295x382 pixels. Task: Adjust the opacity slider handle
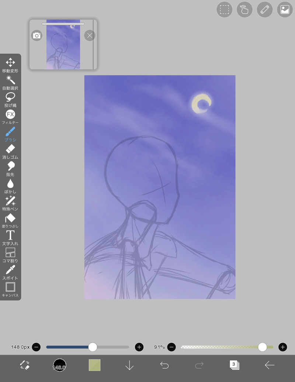[263, 347]
